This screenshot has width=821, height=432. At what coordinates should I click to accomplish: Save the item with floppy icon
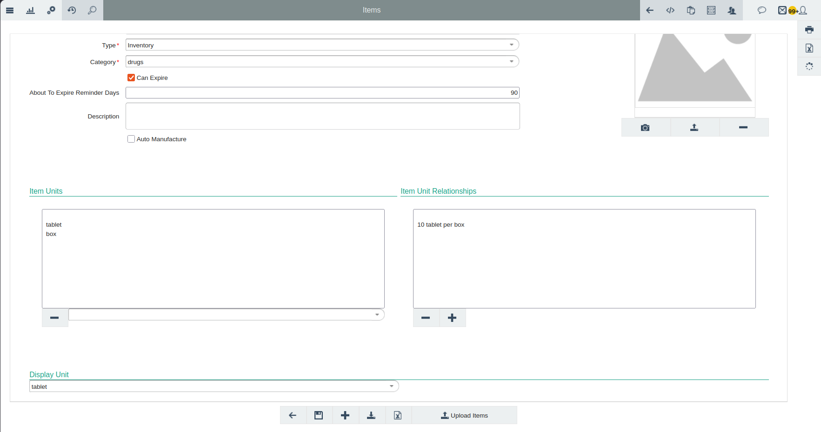tap(319, 415)
